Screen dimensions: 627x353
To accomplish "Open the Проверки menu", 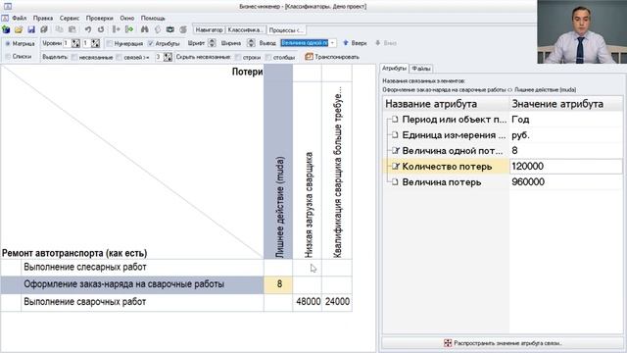I will pos(100,18).
